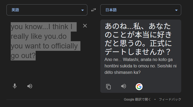
Task: Play audio of the Japanese translation
Action: 123,86
